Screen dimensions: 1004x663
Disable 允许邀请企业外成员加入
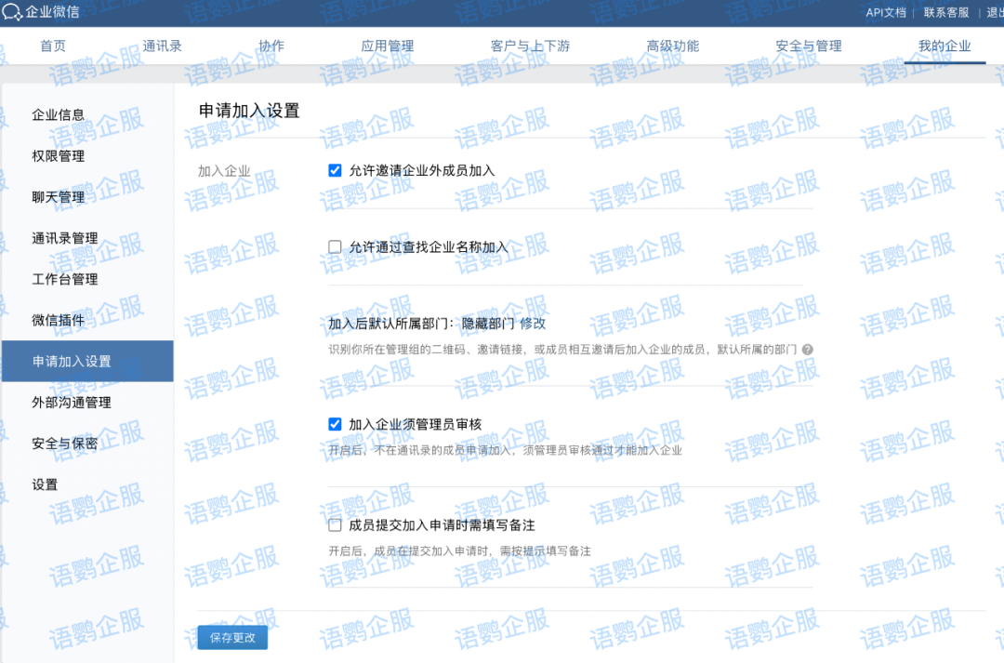[x=335, y=170]
